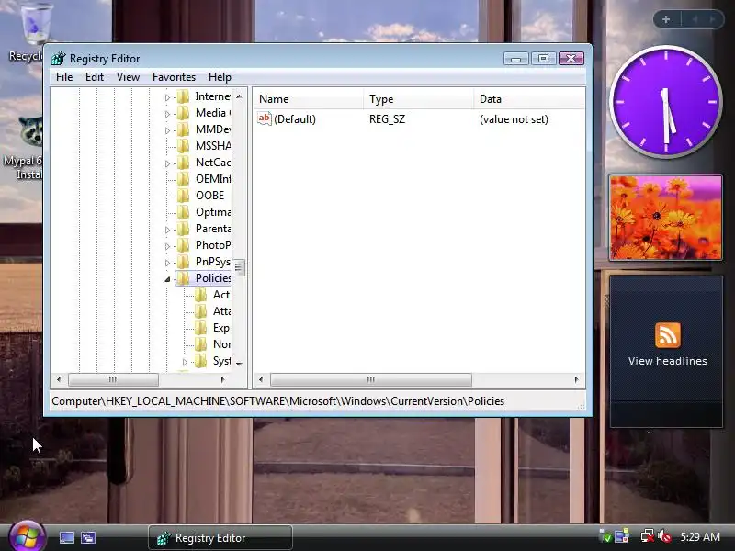Click the Policies folder icon
Viewport: 735px width, 551px height.
coord(183,278)
